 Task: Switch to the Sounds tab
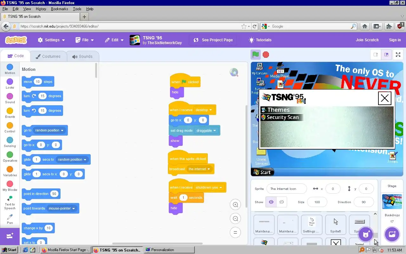(82, 57)
